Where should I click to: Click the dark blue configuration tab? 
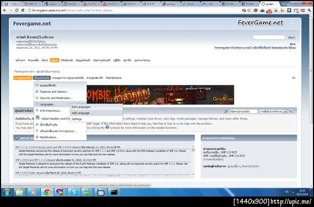(42, 78)
